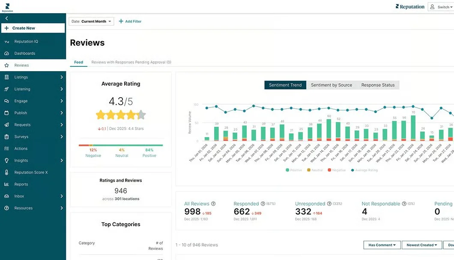Click the Surveys clipboard icon

(x=6, y=137)
